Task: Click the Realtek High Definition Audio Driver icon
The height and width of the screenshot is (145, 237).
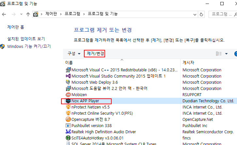Action: [x=68, y=132]
